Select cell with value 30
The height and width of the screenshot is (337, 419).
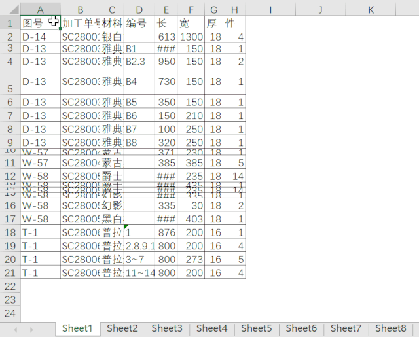191,205
